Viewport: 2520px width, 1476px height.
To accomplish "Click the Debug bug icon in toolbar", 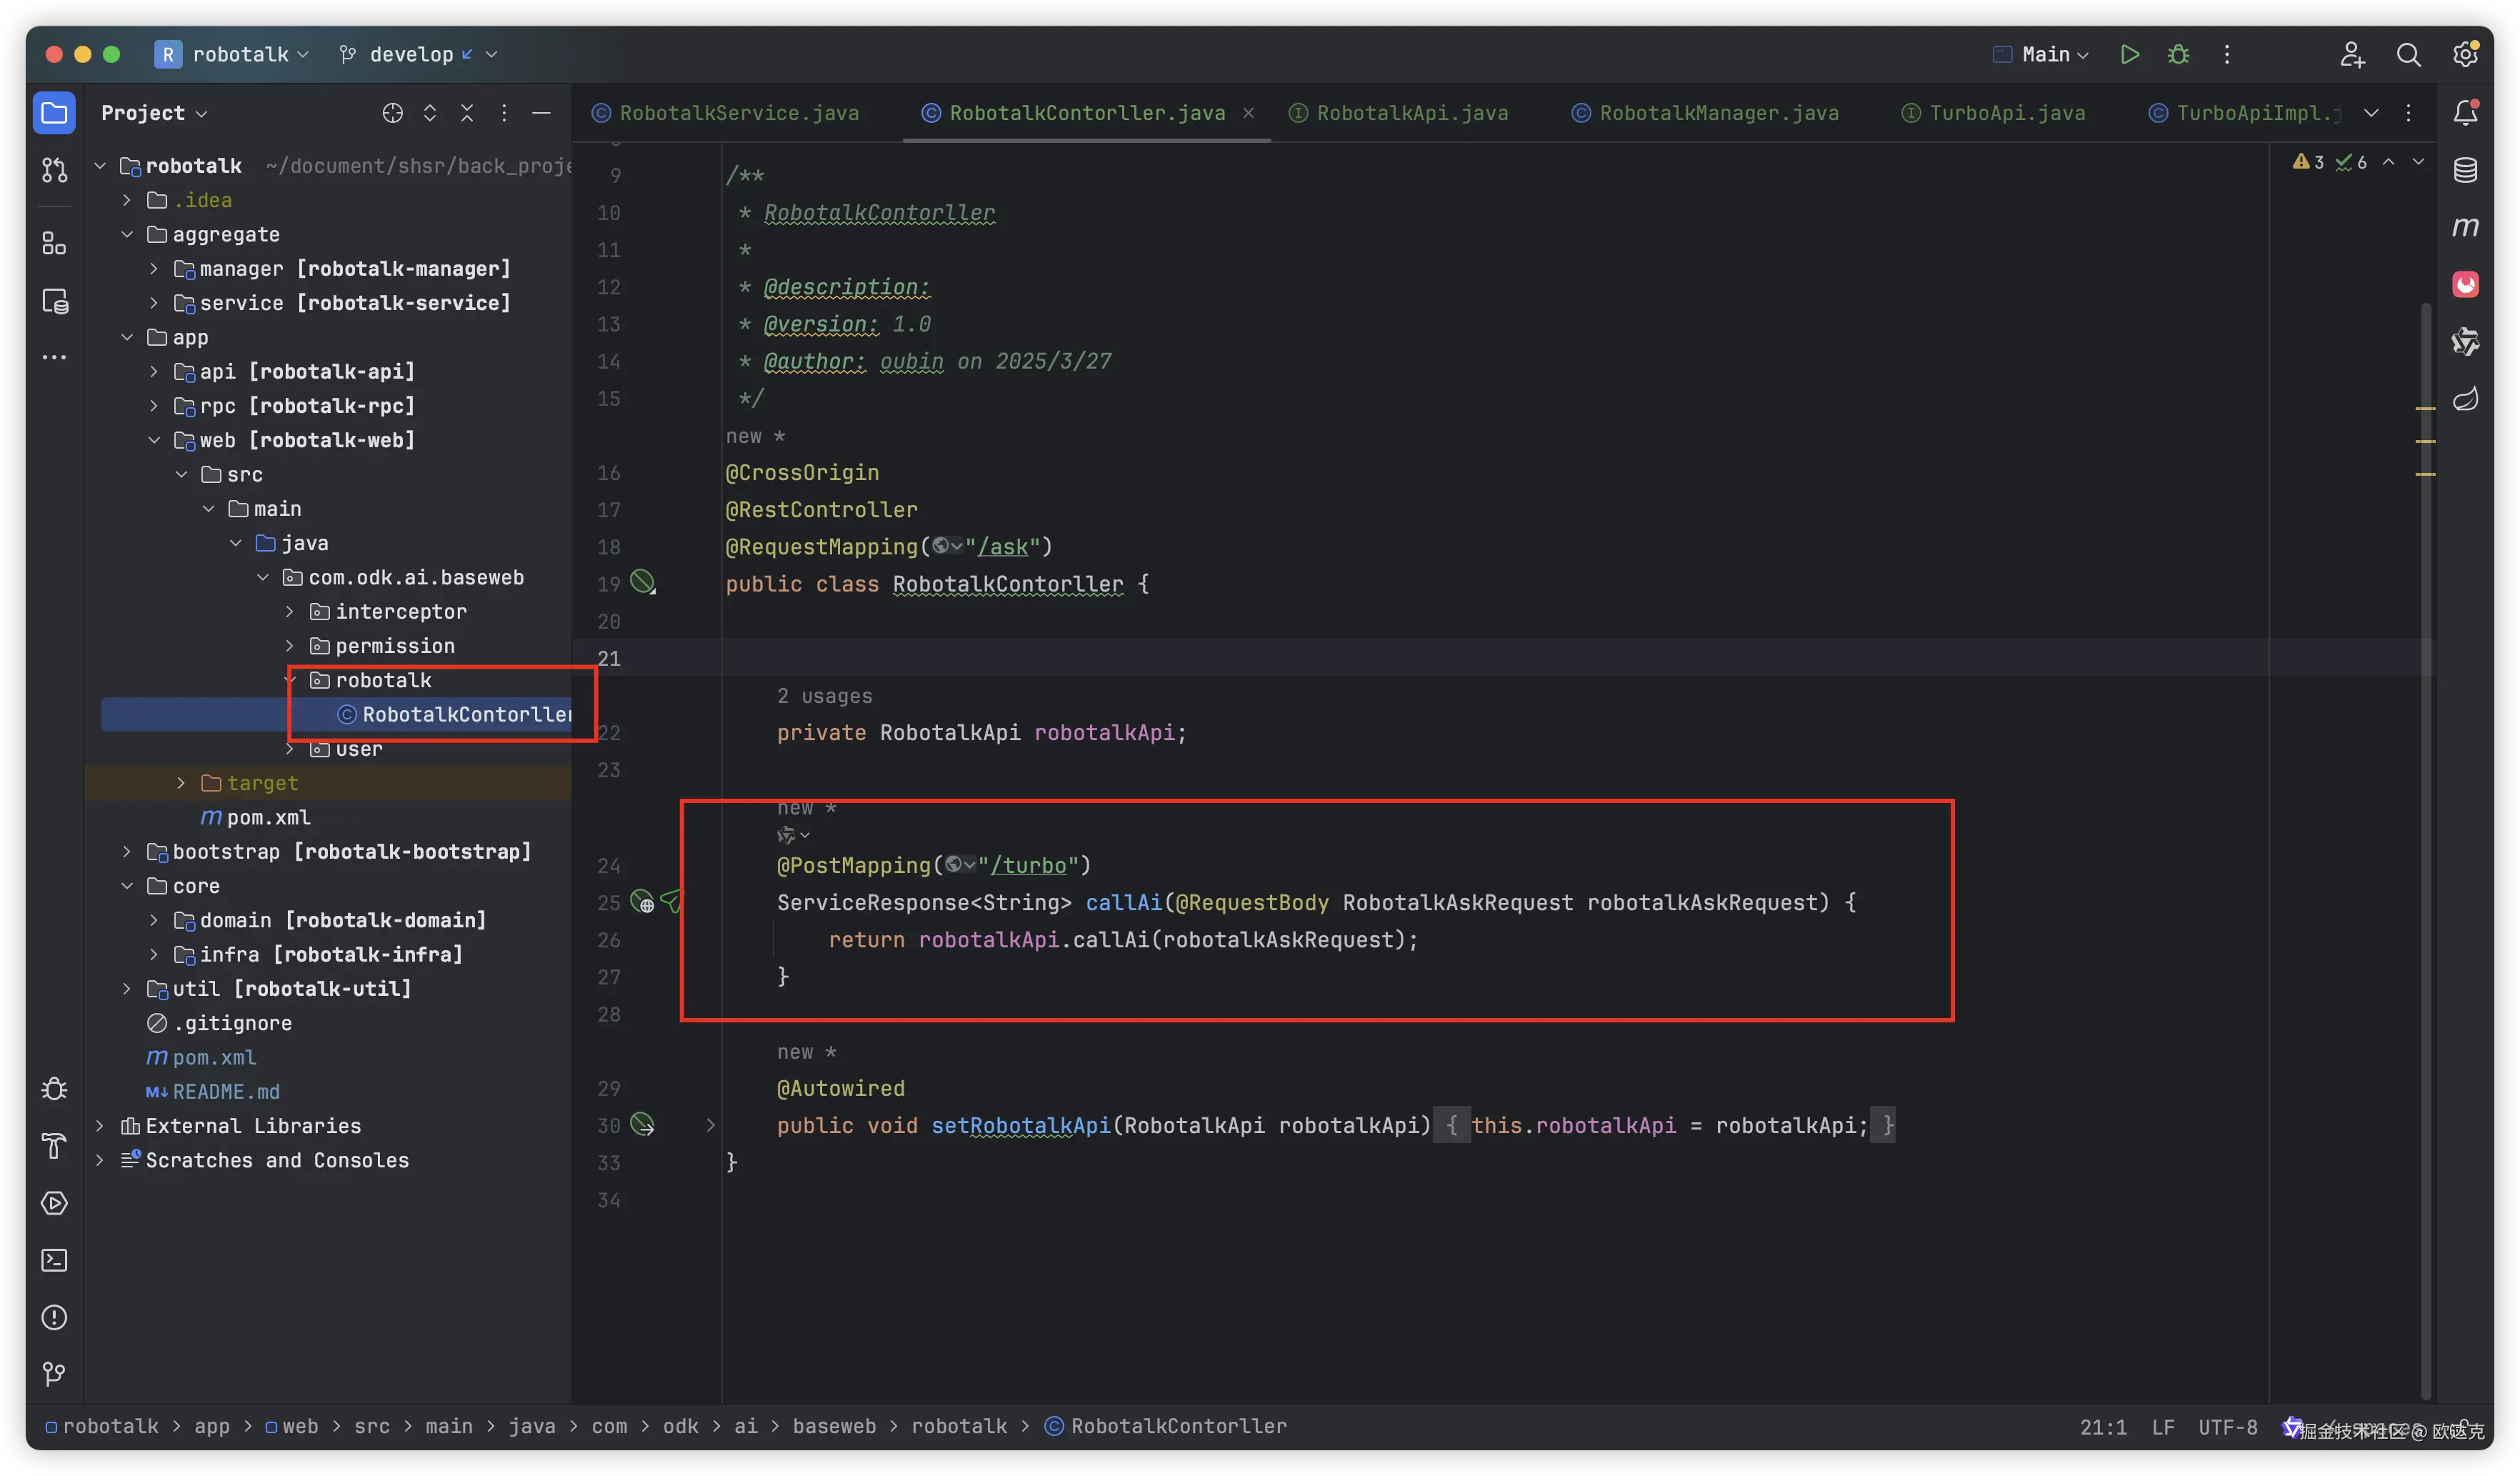I will point(2178,54).
